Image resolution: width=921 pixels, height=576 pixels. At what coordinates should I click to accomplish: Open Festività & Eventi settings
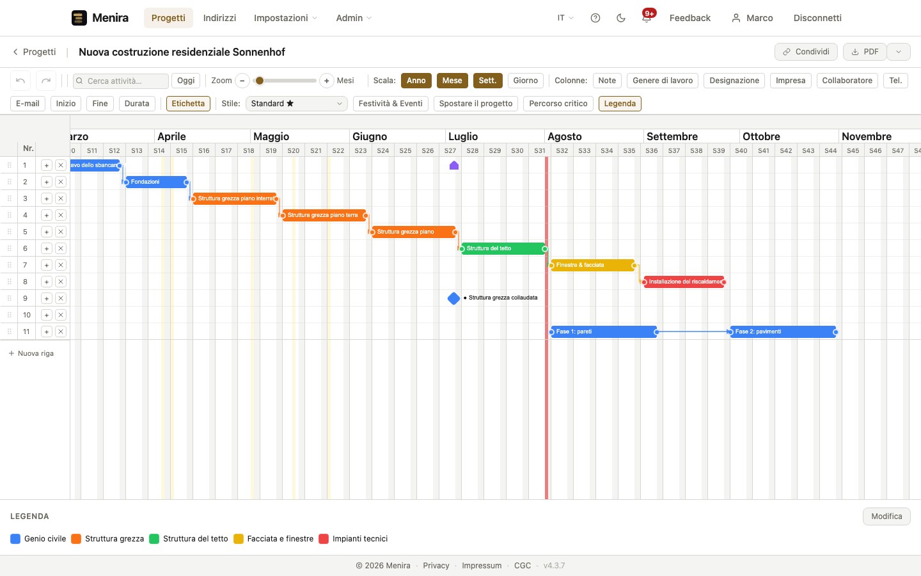point(391,104)
